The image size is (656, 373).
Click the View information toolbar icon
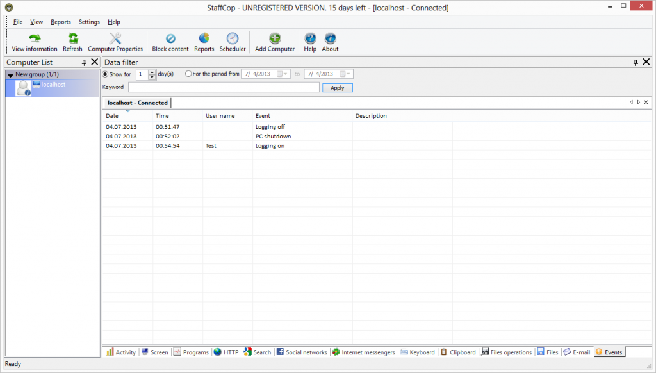tap(35, 38)
